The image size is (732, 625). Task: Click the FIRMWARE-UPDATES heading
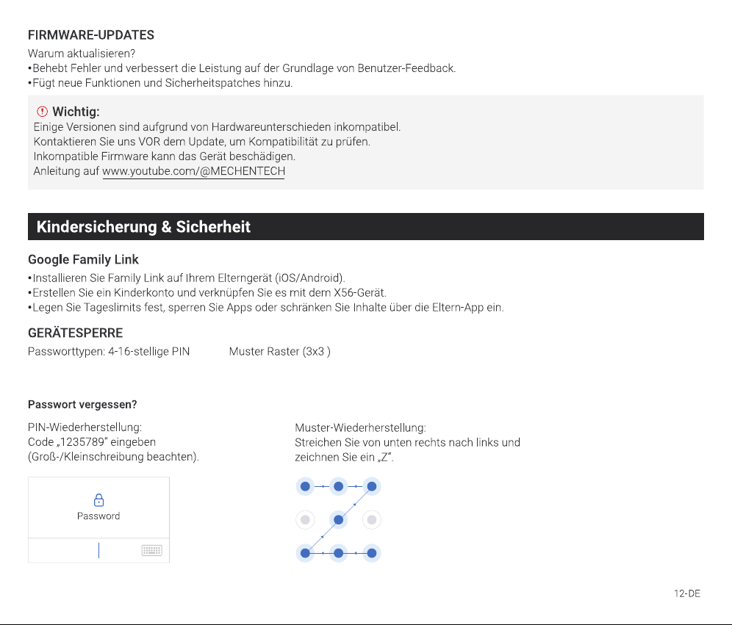click(91, 35)
